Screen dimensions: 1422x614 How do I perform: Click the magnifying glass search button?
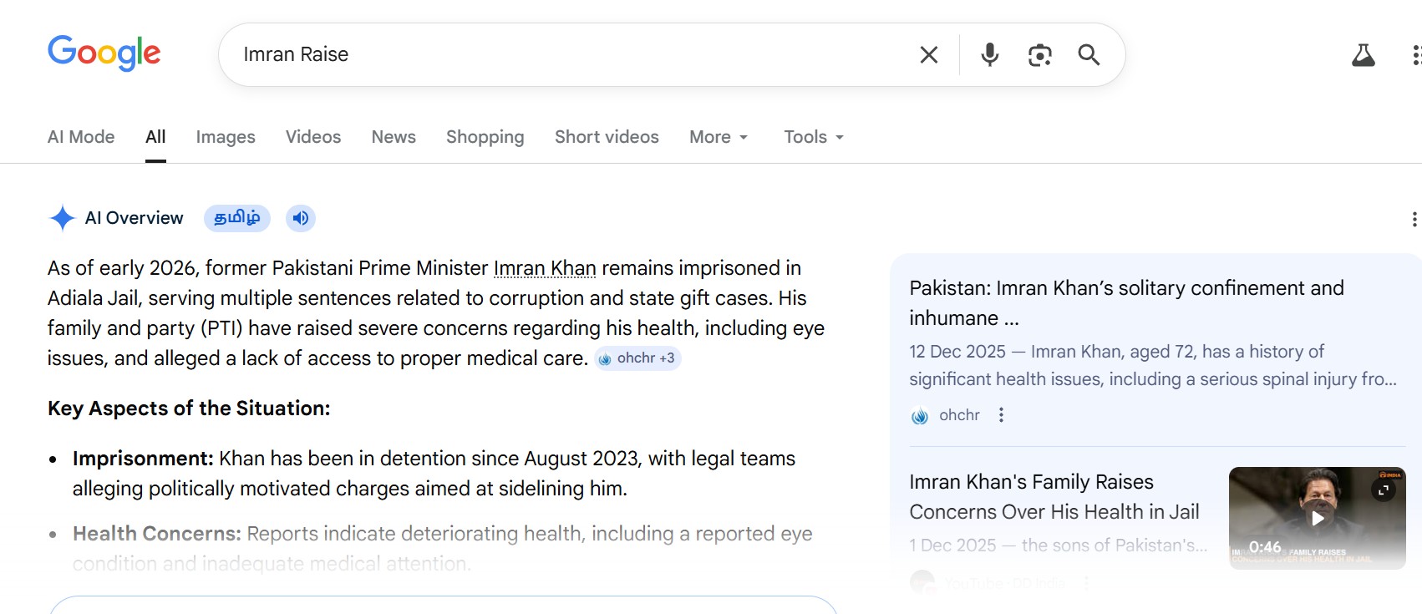1088,55
